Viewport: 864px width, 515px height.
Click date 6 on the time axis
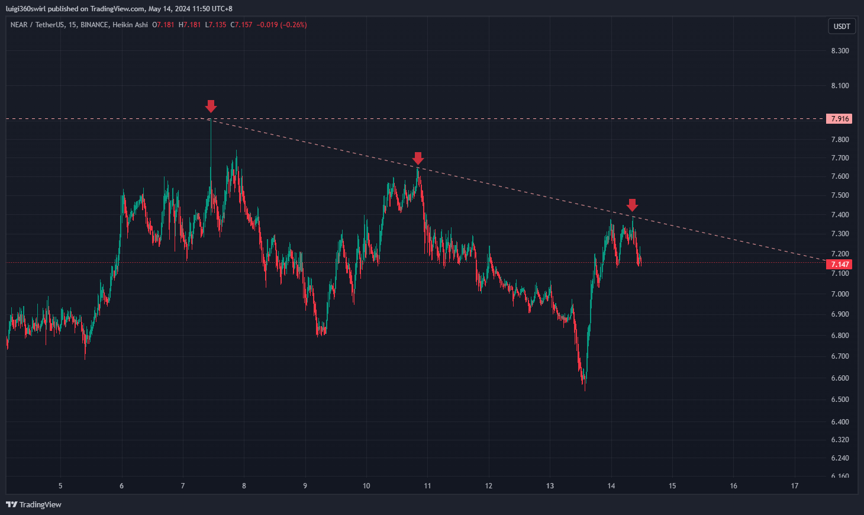[122, 486]
